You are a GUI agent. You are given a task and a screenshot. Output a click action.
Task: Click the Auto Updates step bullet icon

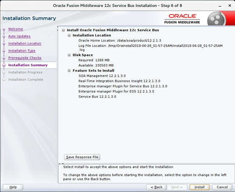tap(4, 36)
